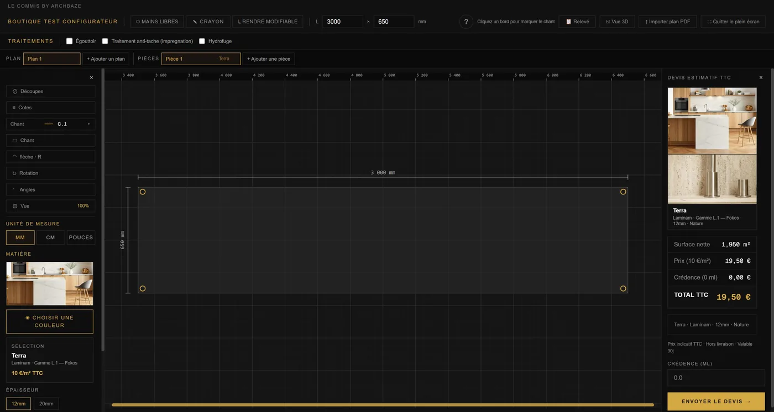This screenshot has width=774, height=412.
Task: Select the flèche R tool
Action: pyautogui.click(x=50, y=157)
